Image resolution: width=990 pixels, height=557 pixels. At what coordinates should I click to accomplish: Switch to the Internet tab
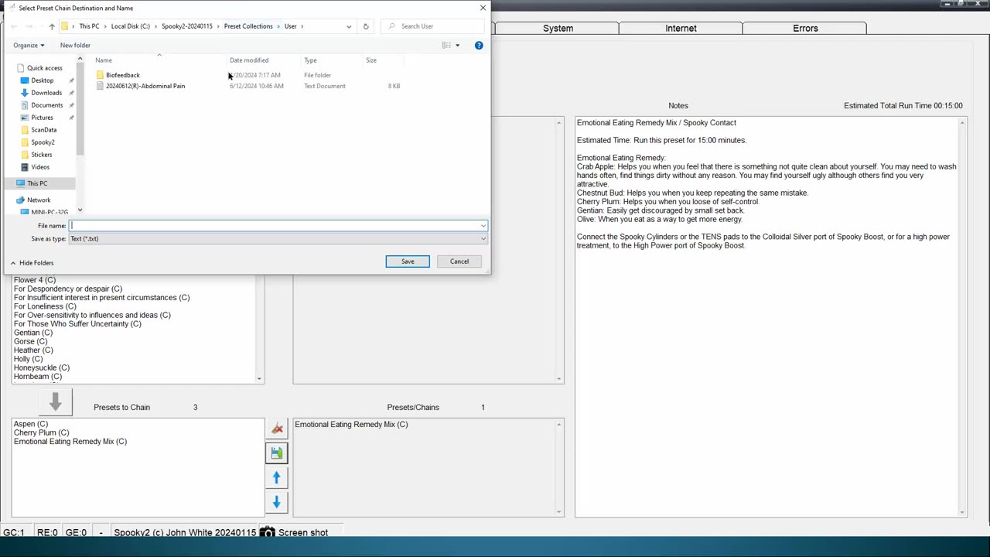pyautogui.click(x=681, y=28)
